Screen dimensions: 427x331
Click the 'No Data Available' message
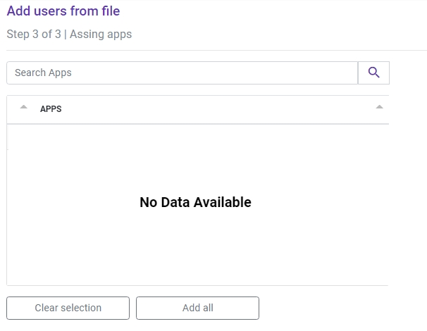[195, 202]
